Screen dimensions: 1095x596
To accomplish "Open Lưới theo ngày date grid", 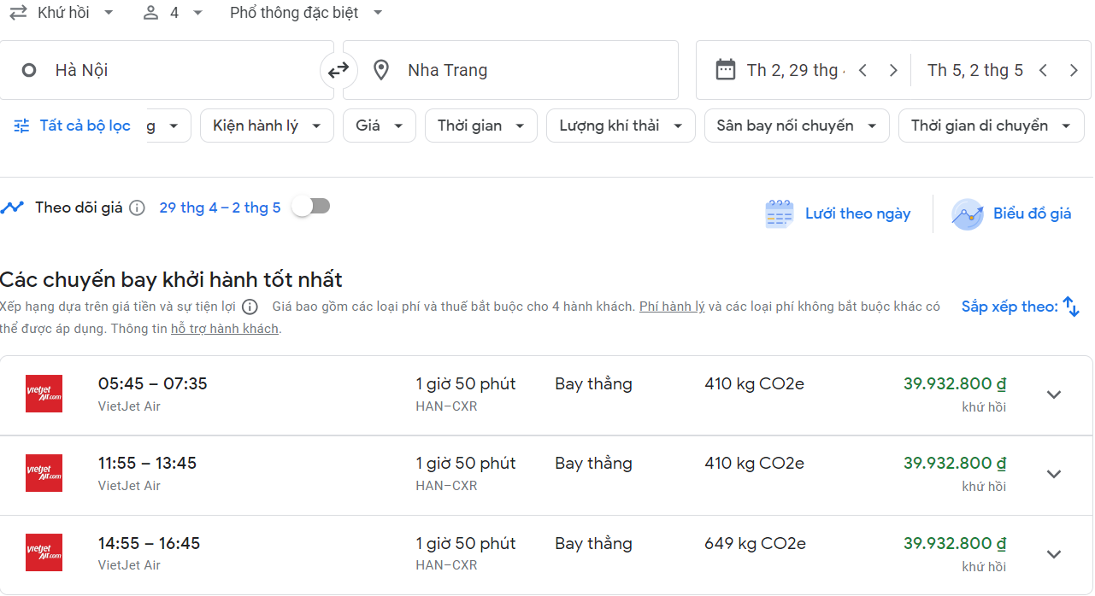I will pyautogui.click(x=838, y=213).
